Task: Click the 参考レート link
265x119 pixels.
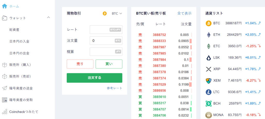Action: [x=114, y=88]
